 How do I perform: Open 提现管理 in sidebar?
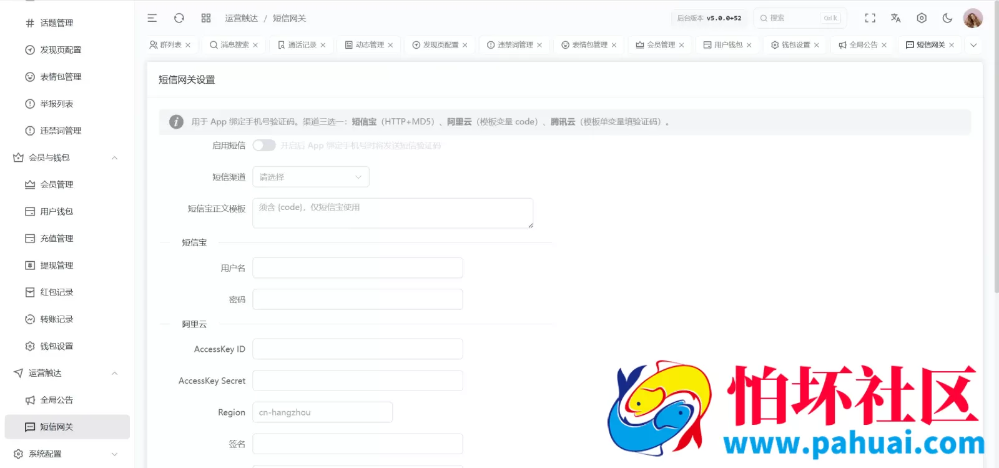67,265
